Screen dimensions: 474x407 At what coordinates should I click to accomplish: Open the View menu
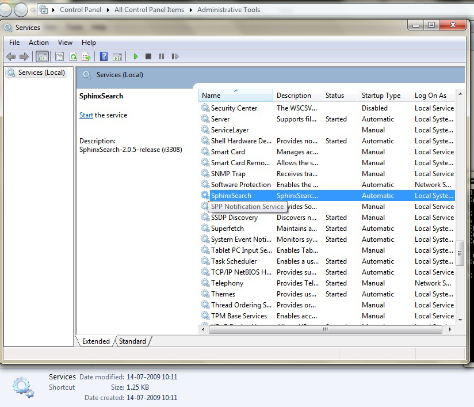(65, 43)
